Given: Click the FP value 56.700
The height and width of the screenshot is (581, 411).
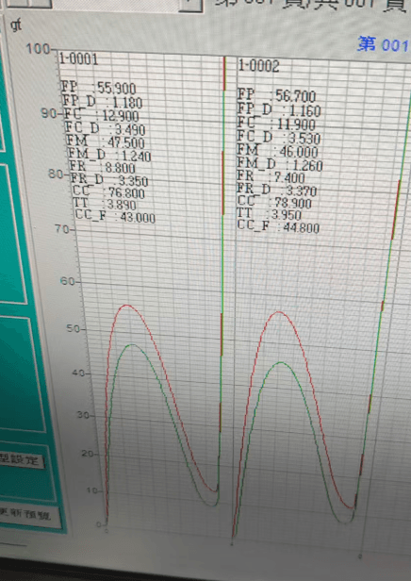Looking at the screenshot, I should (295, 96).
